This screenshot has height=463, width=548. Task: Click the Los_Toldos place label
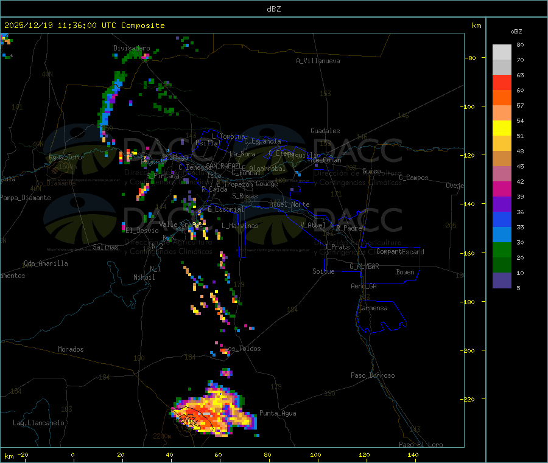242,349
